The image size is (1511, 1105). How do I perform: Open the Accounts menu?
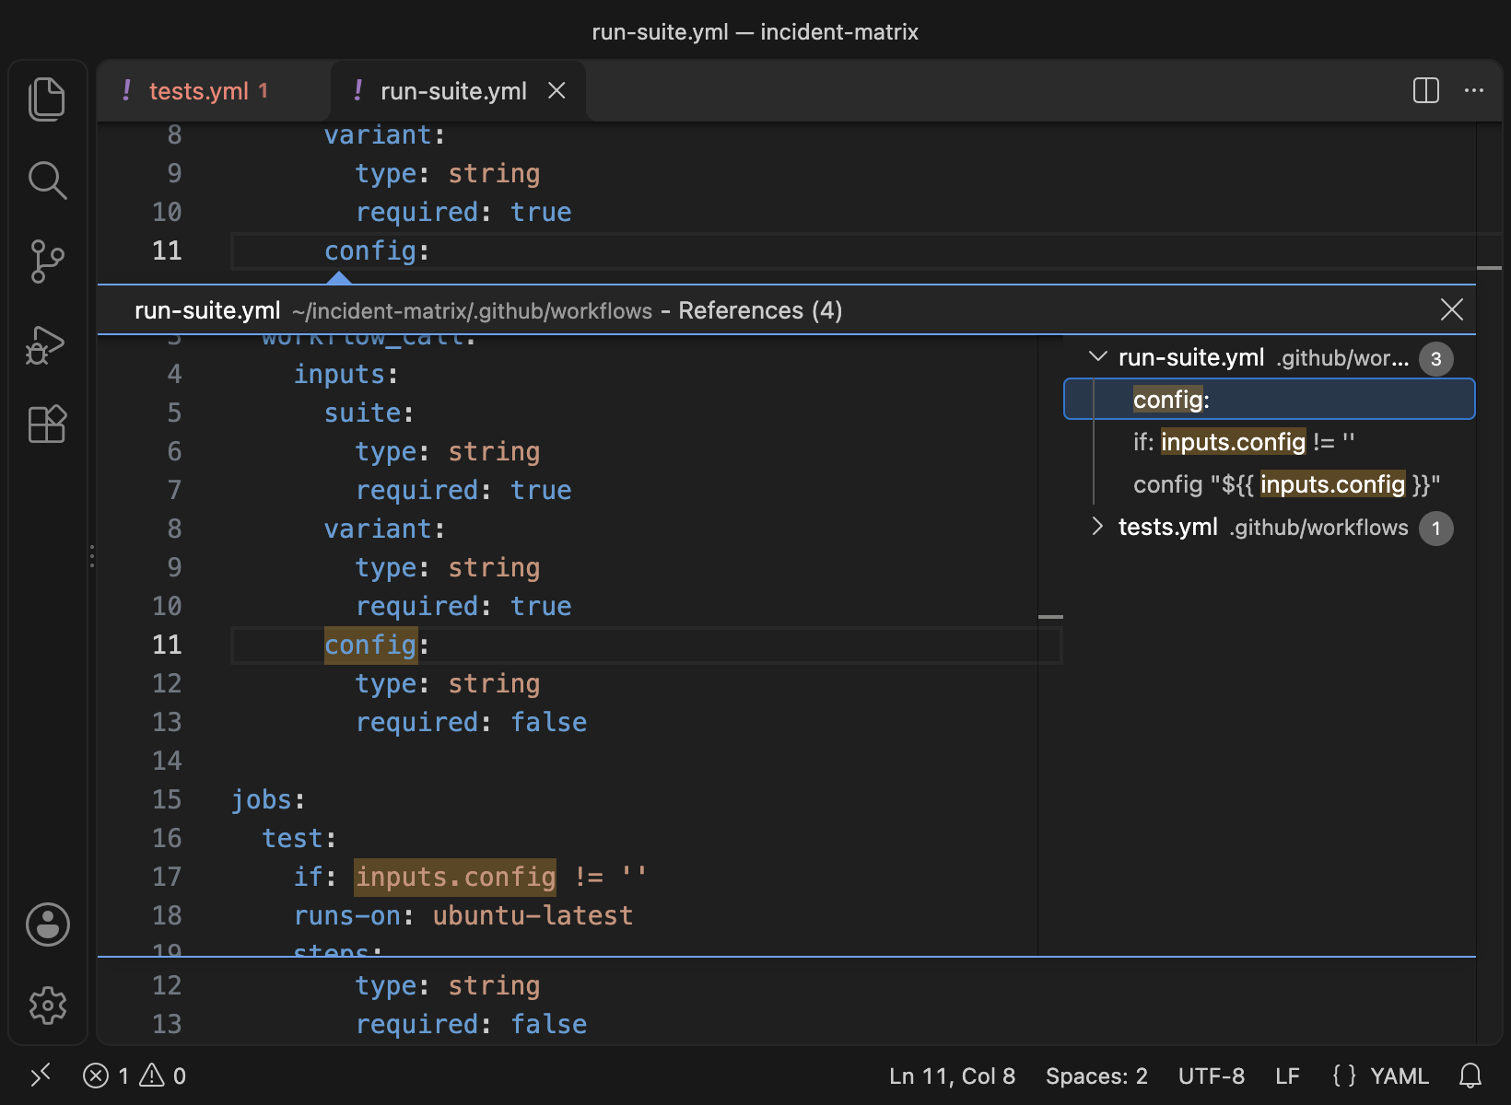pyautogui.click(x=47, y=925)
